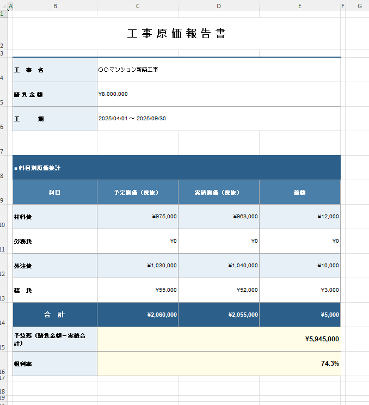Select the 予定原価（税抜） column heading cell
Image resolution: width=369 pixels, height=405 pixels.
pyautogui.click(x=137, y=192)
